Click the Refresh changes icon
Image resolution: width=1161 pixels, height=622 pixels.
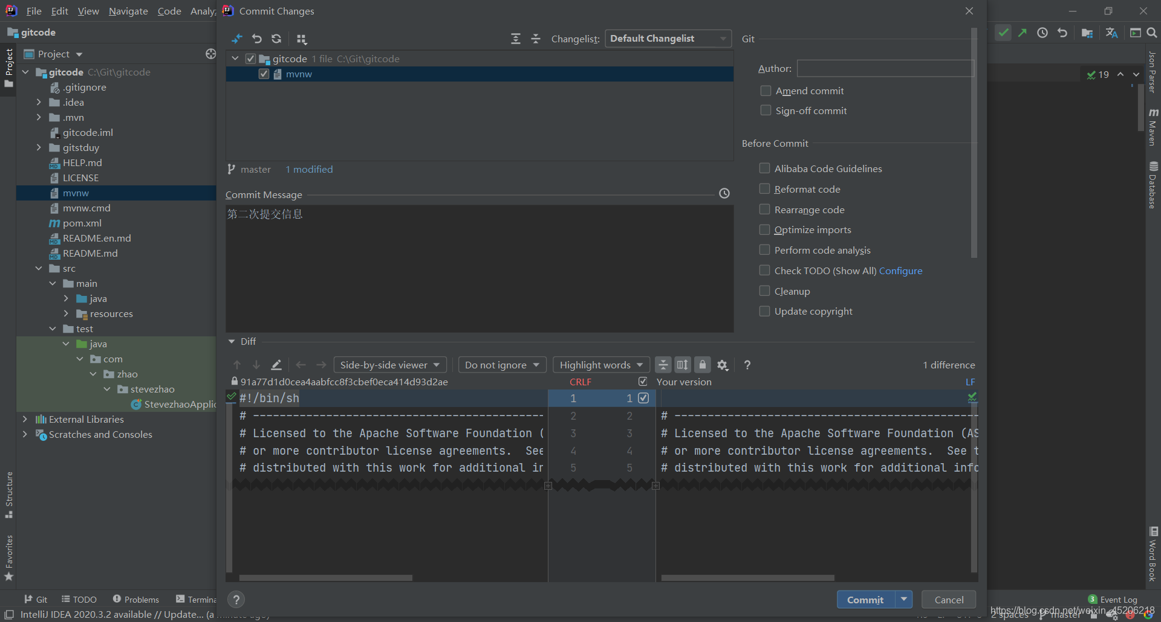[276, 39]
